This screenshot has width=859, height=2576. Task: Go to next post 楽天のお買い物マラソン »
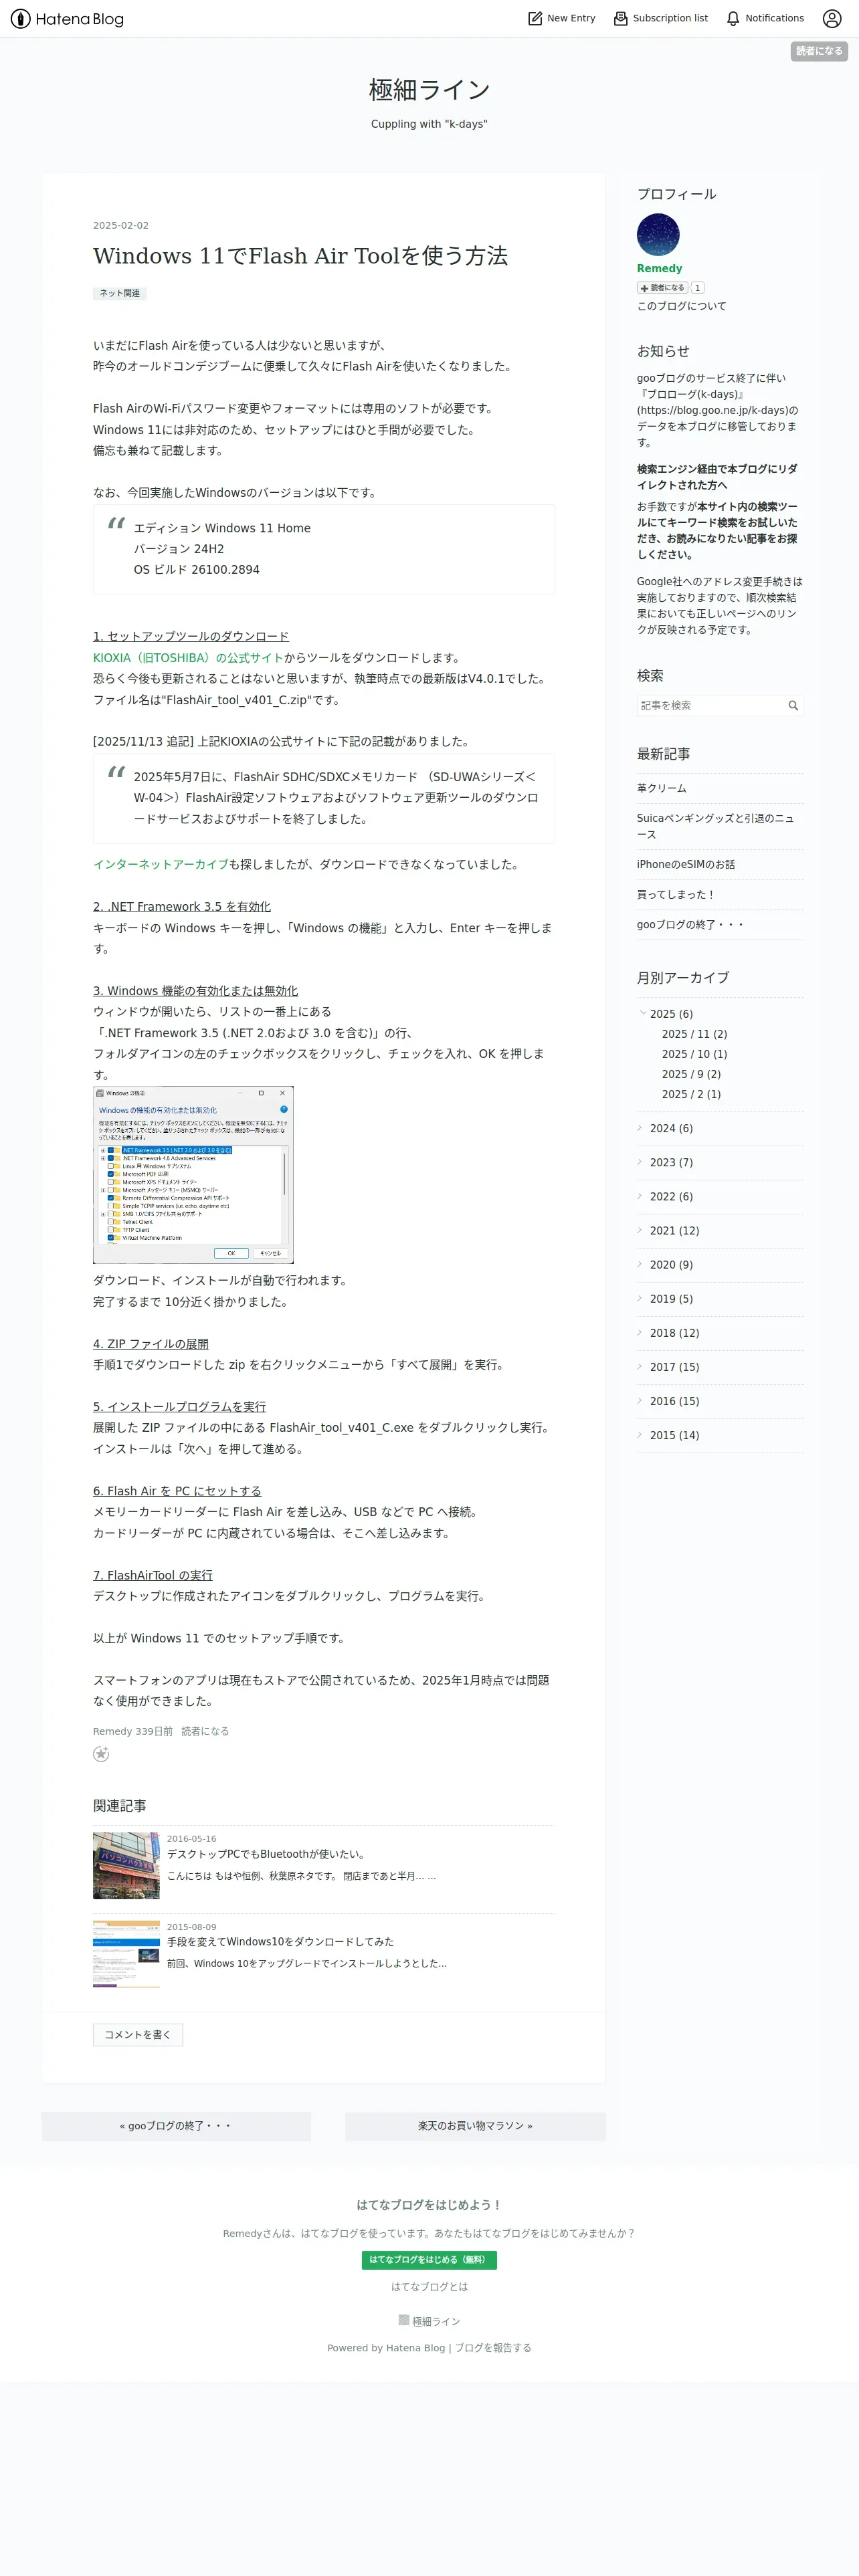475,2126
